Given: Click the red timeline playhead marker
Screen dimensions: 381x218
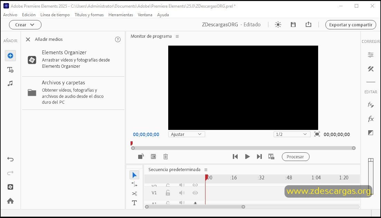Looking at the screenshot, I should coord(206,178).
